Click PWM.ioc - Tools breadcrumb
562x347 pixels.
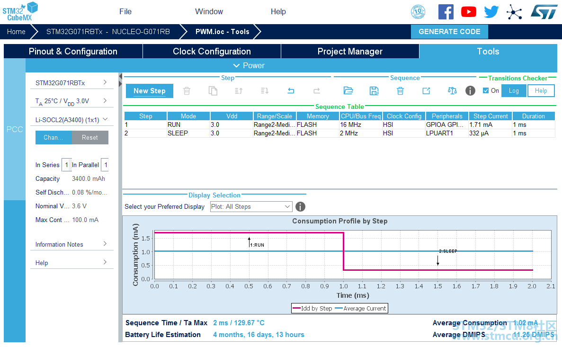222,32
